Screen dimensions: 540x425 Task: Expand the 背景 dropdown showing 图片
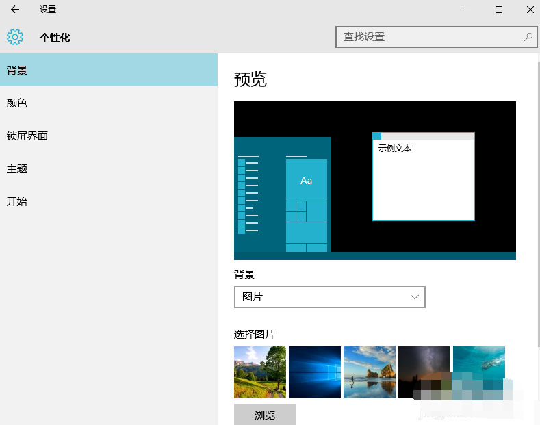(x=329, y=297)
